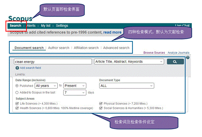
Task: Open the Search menu item
Action: [x=15, y=26]
